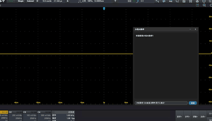Click the AI assistant message input field
Viewport: 212px width, 121px height.
point(161,103)
